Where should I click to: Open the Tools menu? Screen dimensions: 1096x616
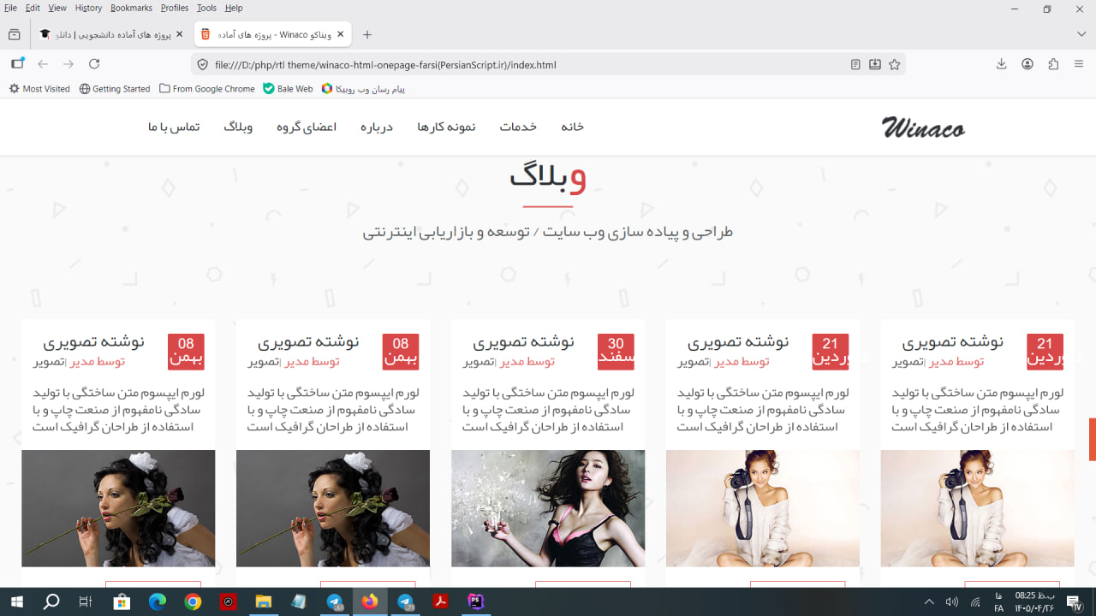[206, 8]
